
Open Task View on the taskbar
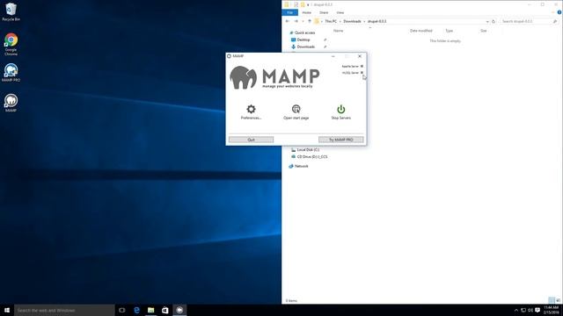coord(122,310)
